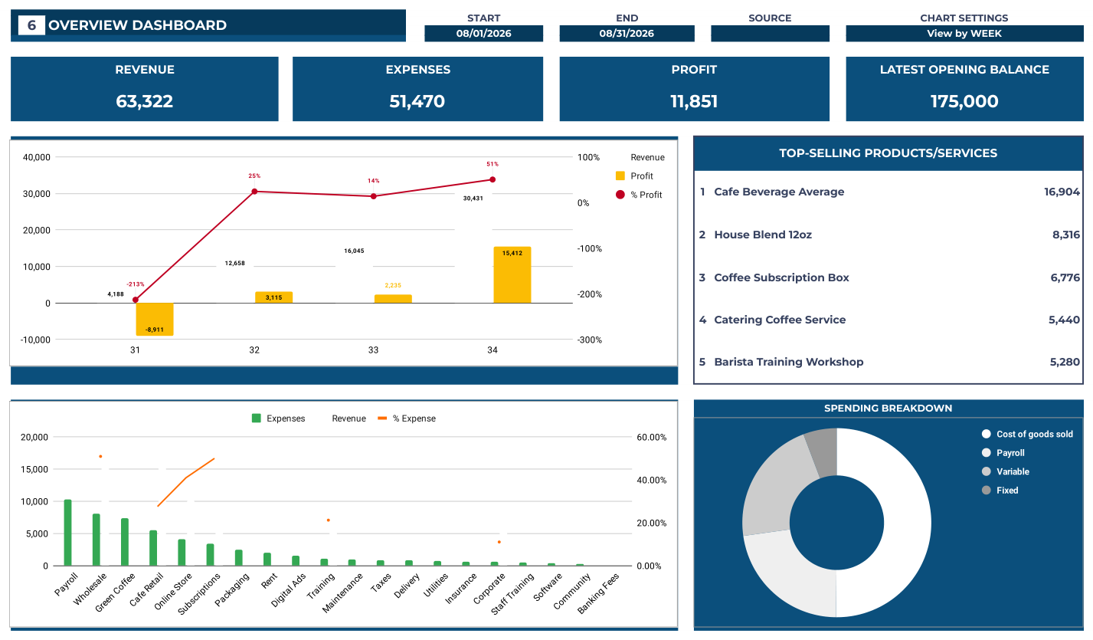Click the green Payroll expense bar
The width and height of the screenshot is (1093, 640).
pyautogui.click(x=67, y=533)
